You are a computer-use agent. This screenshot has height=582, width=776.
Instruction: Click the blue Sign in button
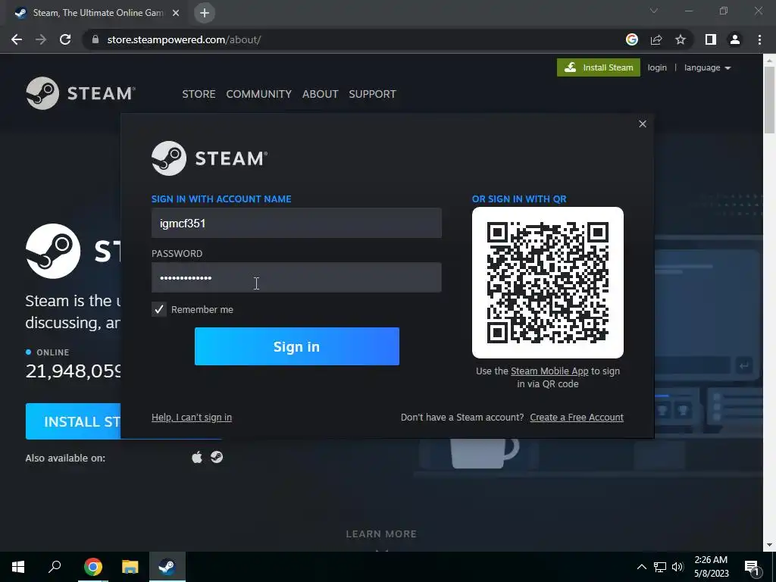click(x=297, y=346)
